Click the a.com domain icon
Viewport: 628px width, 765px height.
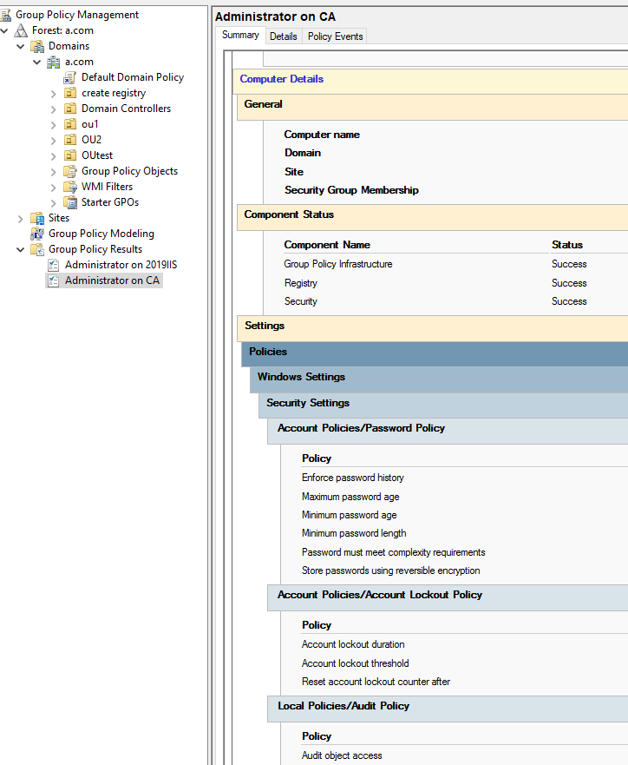(54, 62)
